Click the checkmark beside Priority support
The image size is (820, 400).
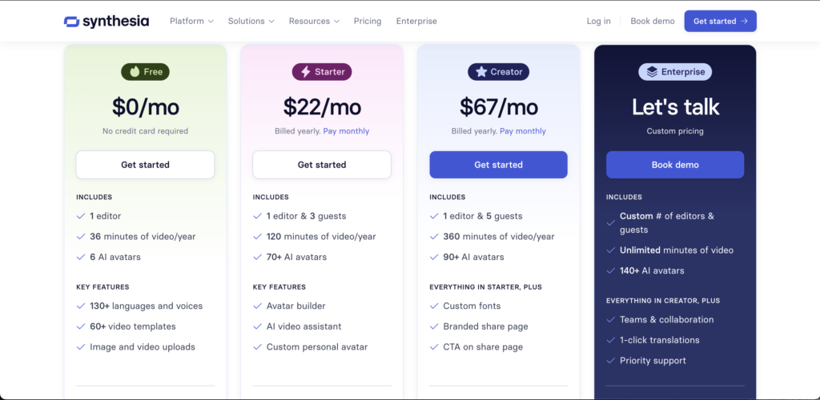click(x=609, y=361)
